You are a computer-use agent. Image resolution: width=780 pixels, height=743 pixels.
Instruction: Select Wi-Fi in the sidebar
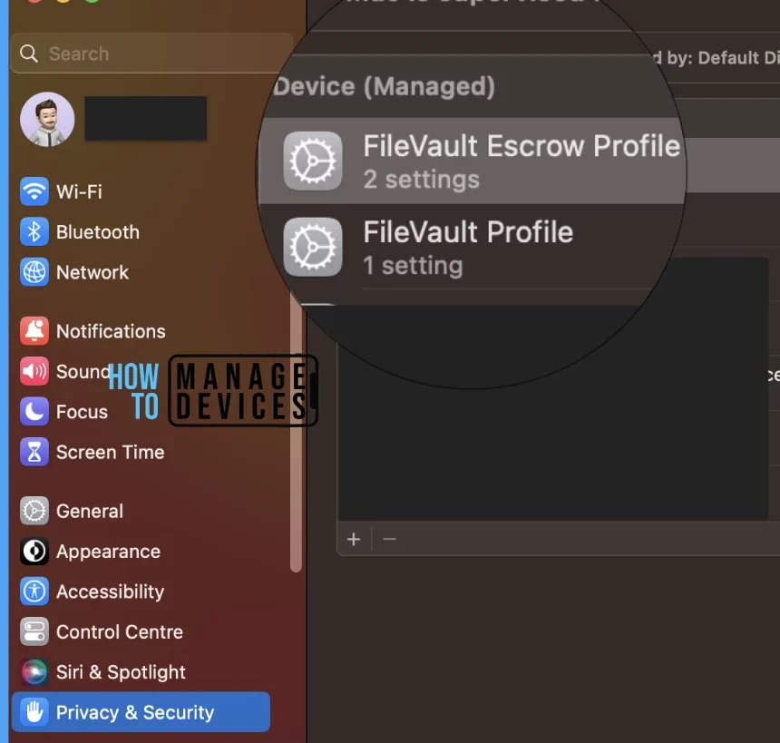pos(141,191)
